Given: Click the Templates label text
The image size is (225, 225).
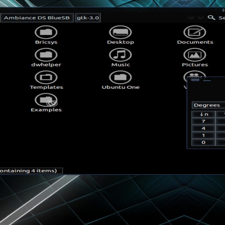Looking at the screenshot, I should pyautogui.click(x=46, y=87).
